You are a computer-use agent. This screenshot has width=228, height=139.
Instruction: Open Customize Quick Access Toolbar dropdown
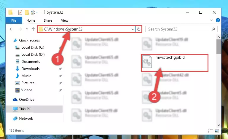[x=41, y=13]
